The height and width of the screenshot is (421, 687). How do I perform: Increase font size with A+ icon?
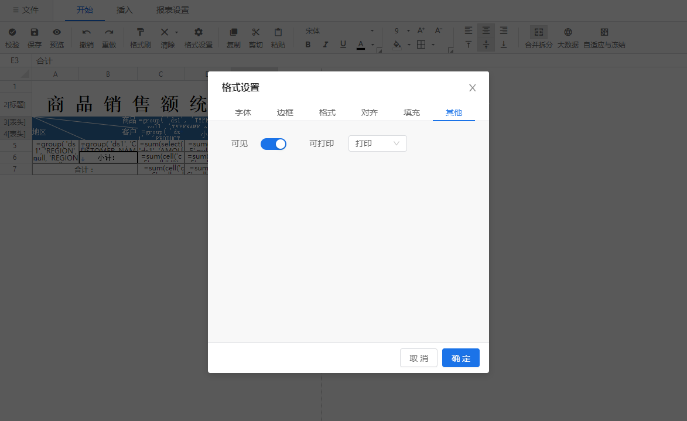421,30
